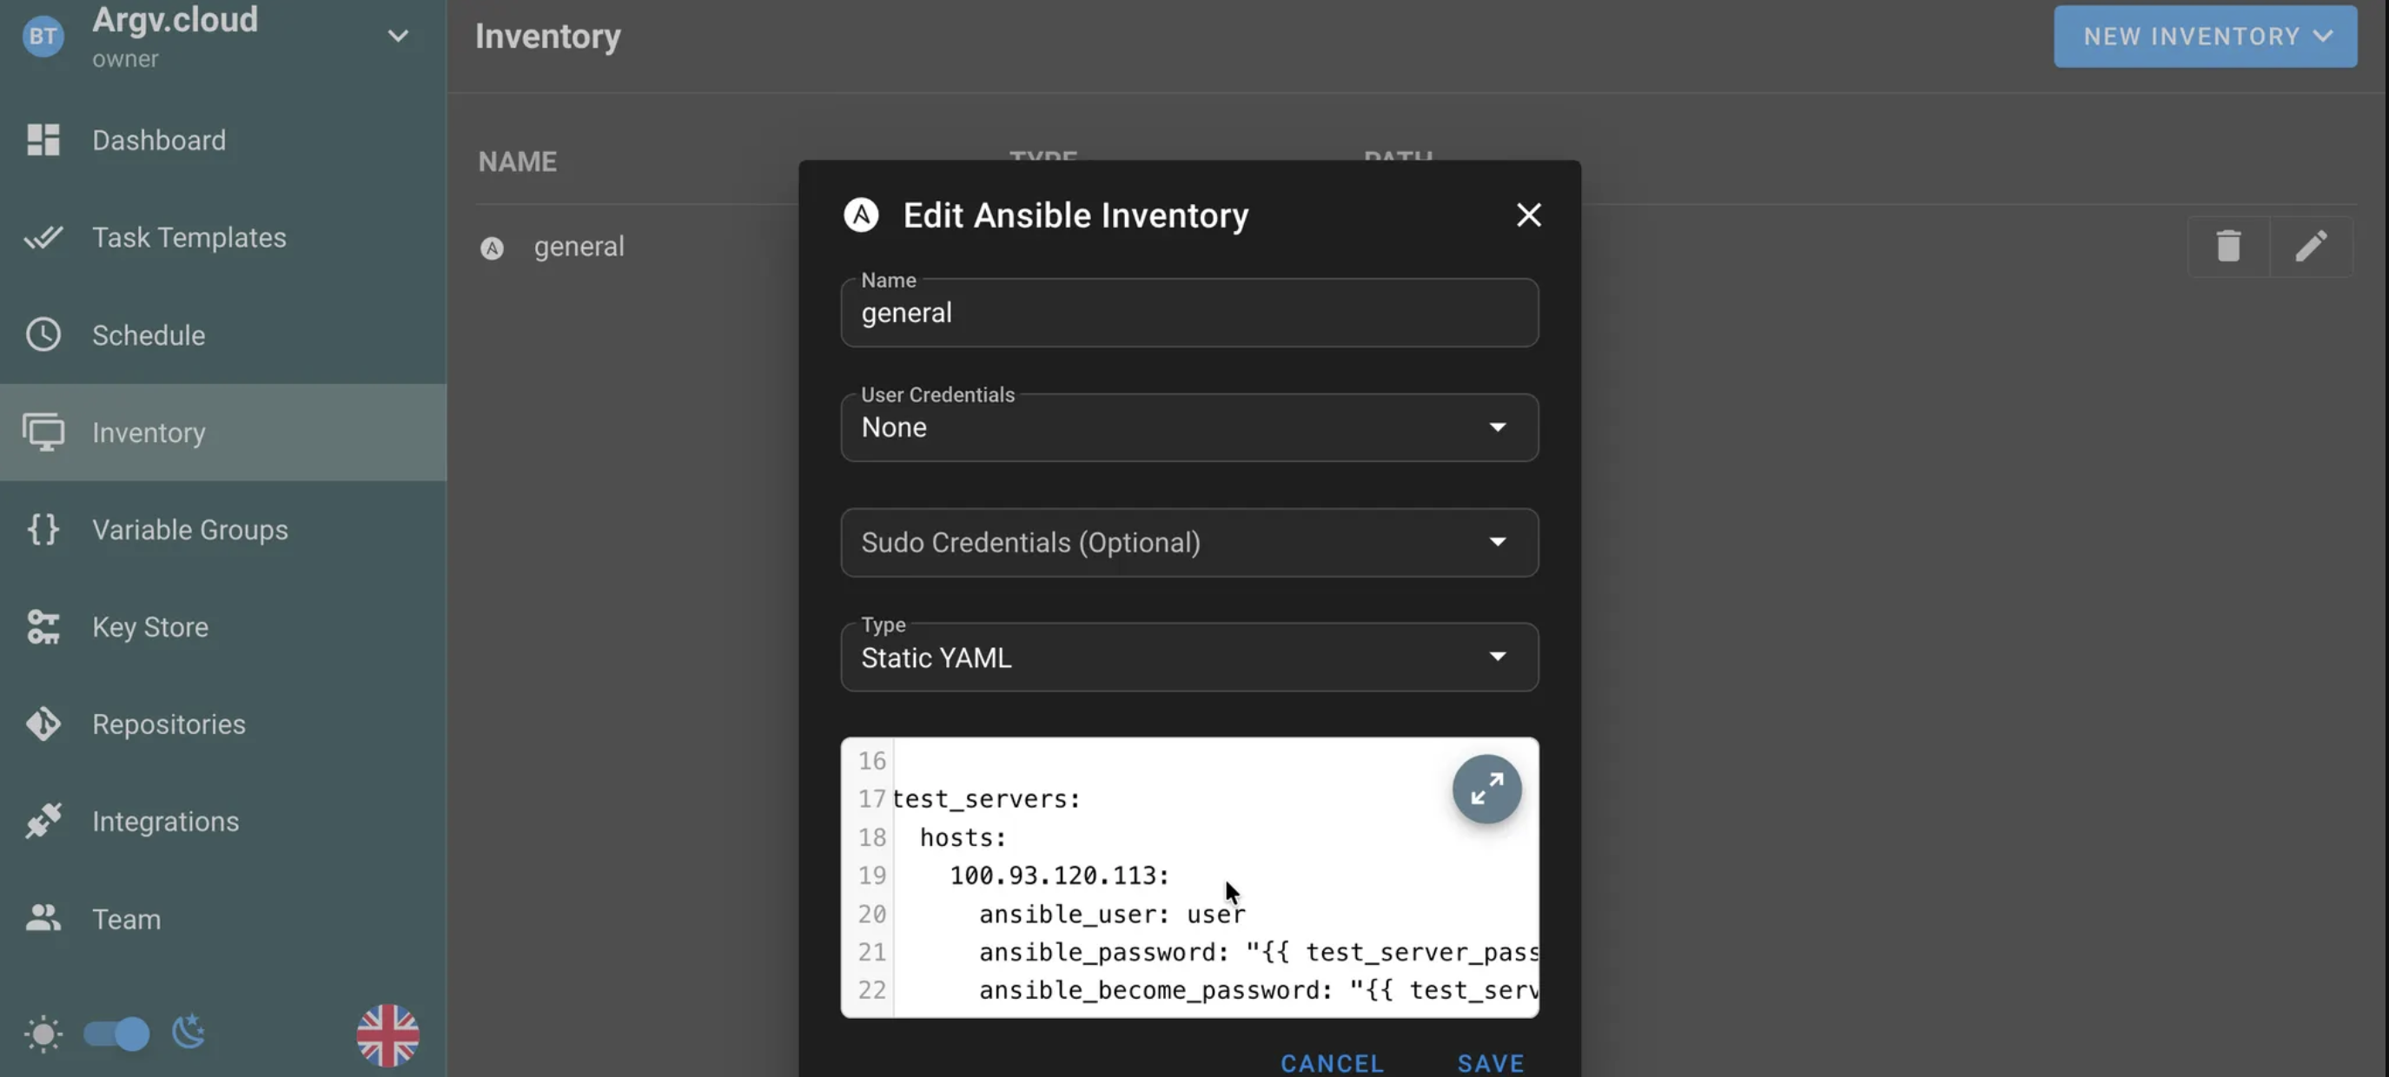Toggle the dark theme switch
The height and width of the screenshot is (1077, 2389).
(116, 1034)
